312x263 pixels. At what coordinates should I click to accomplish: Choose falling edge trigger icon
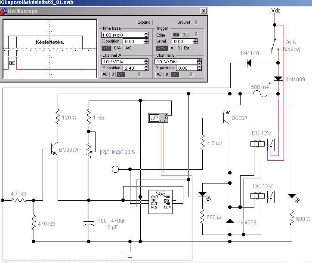click(x=185, y=35)
